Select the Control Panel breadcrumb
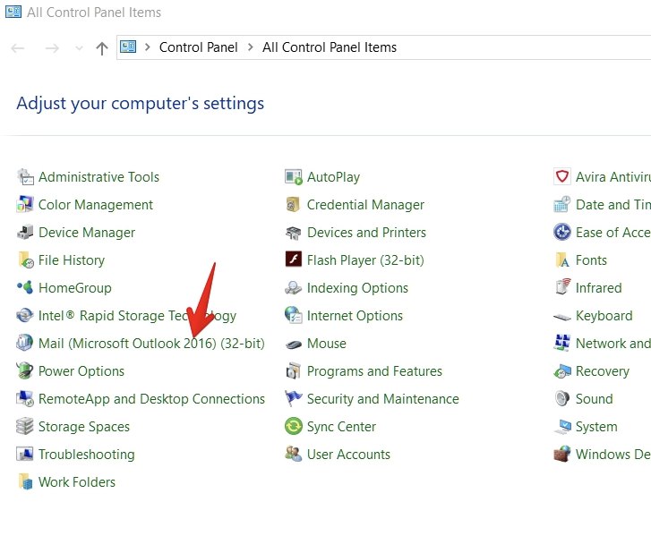651x553 pixels. pyautogui.click(x=199, y=47)
